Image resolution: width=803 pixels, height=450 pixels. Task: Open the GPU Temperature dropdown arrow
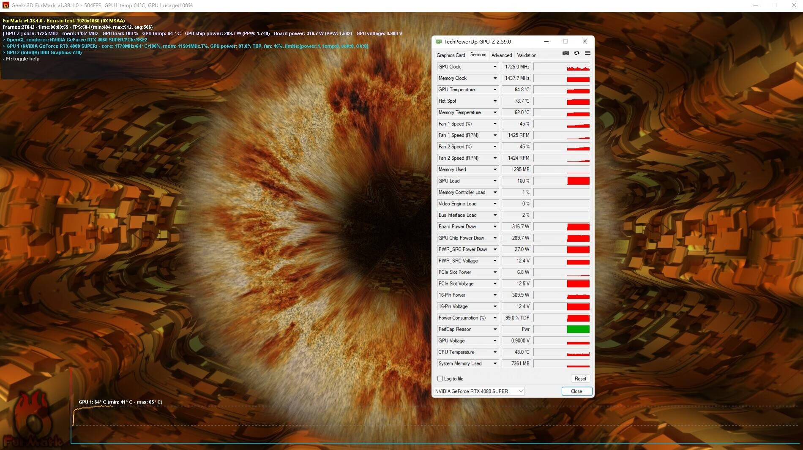[495, 90]
